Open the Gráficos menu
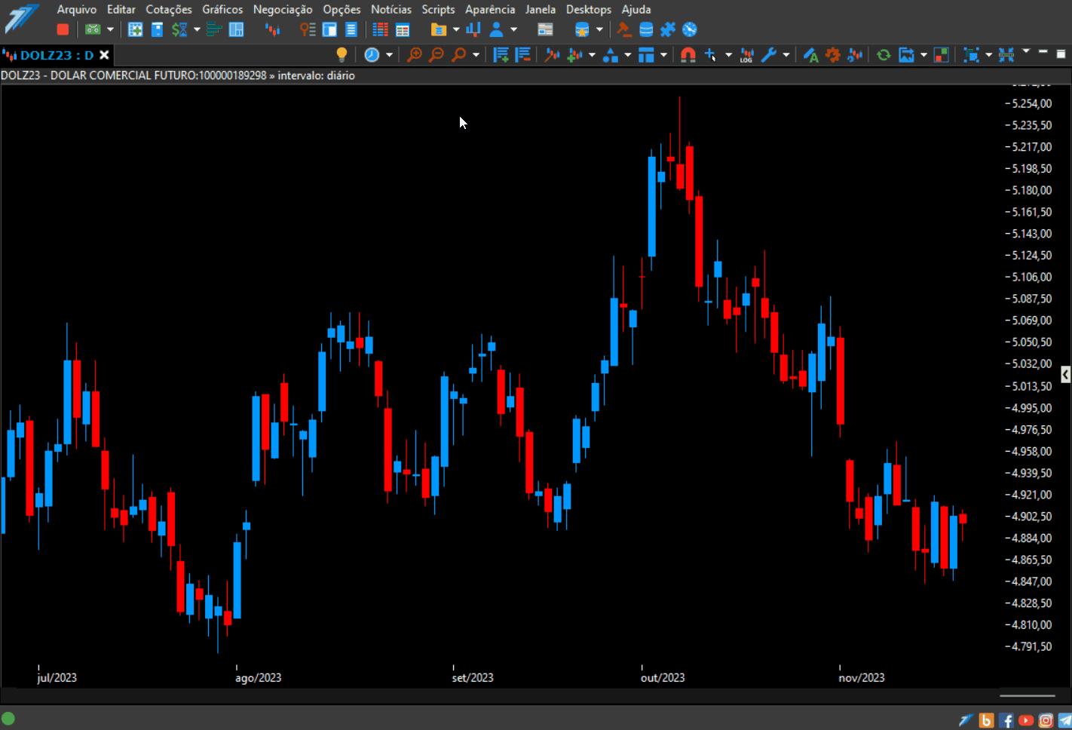Screen dimensions: 1072x730 click(x=222, y=9)
